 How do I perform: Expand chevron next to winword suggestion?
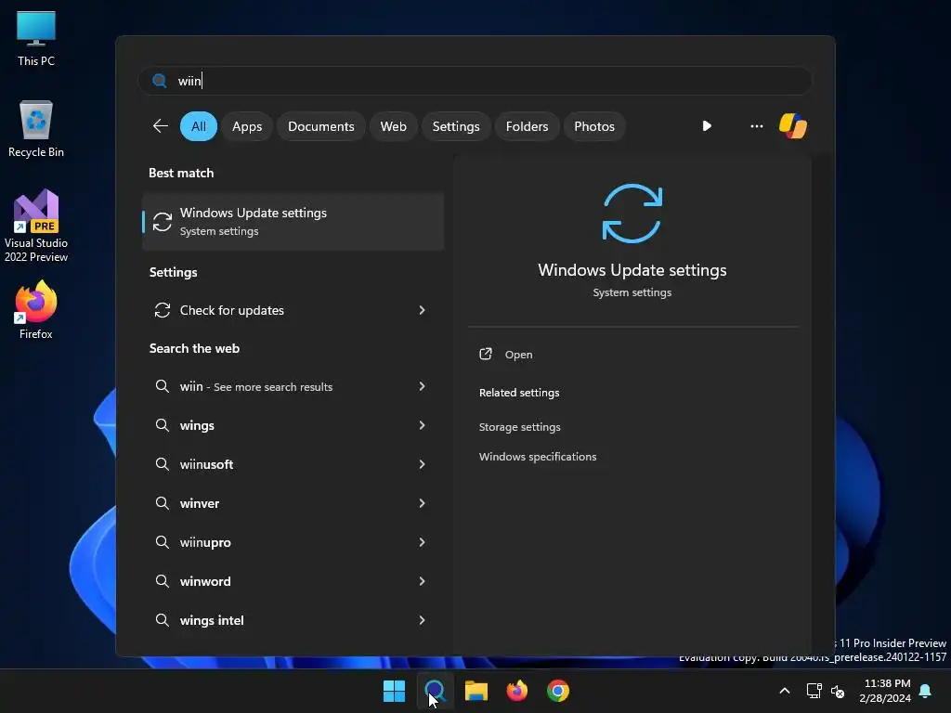pyautogui.click(x=423, y=581)
